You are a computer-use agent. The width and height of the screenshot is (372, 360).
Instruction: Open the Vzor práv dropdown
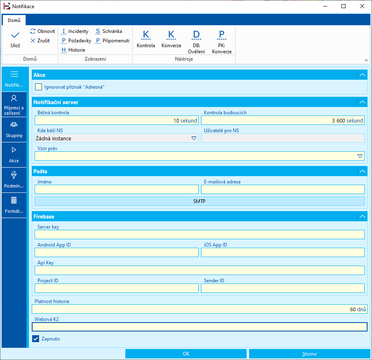[x=360, y=156]
